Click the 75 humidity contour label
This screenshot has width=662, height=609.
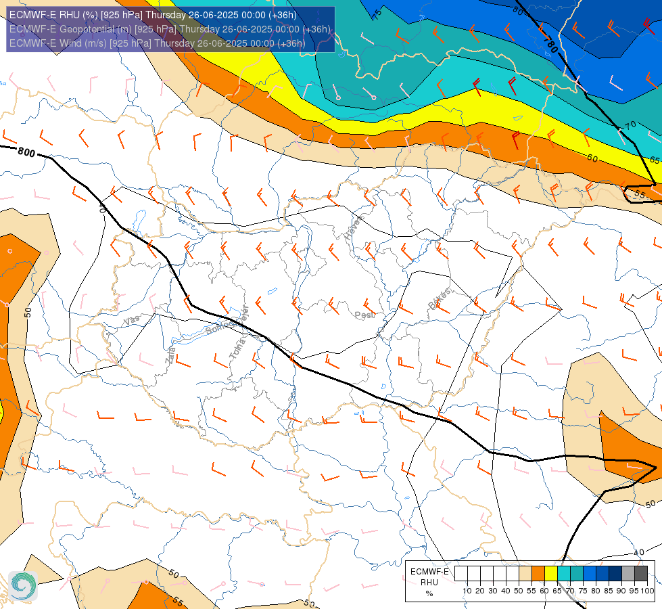[x=377, y=14]
